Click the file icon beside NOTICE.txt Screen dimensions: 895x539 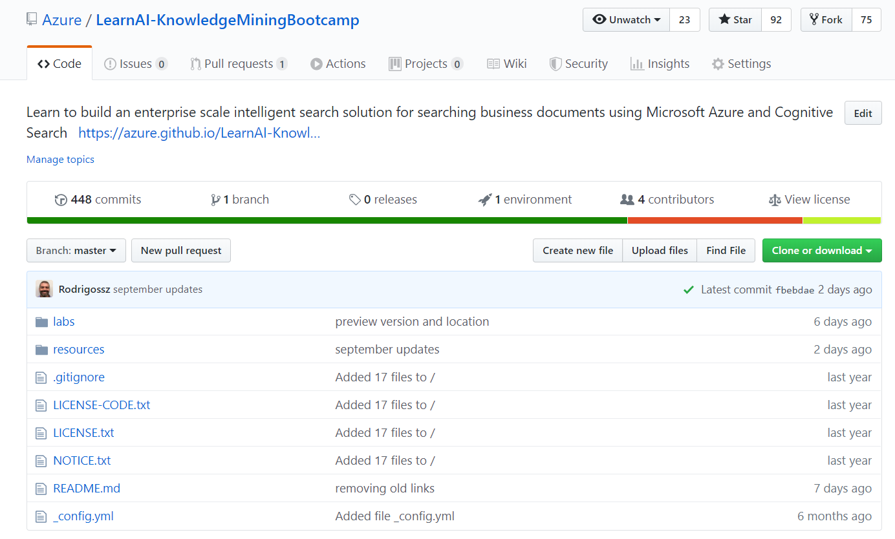click(41, 461)
